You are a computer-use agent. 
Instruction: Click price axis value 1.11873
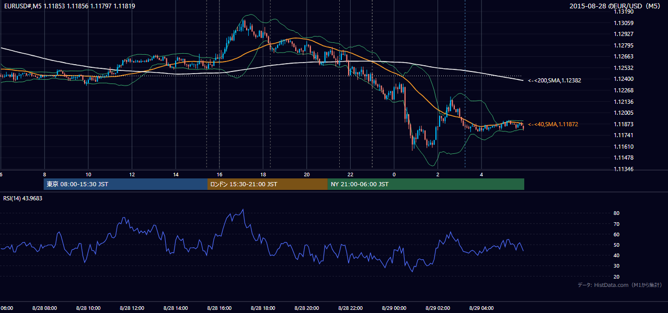click(x=624, y=124)
